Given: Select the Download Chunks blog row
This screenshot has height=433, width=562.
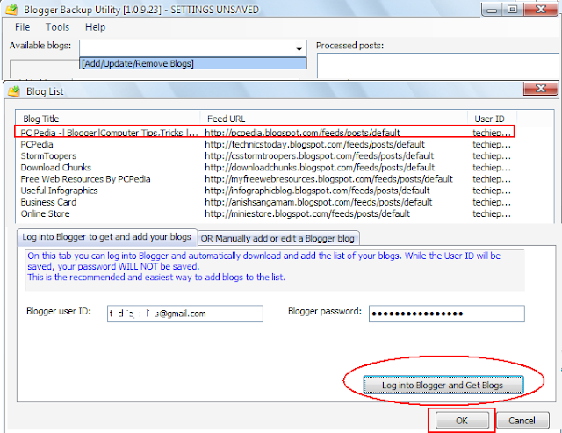Looking at the screenshot, I should [266, 168].
